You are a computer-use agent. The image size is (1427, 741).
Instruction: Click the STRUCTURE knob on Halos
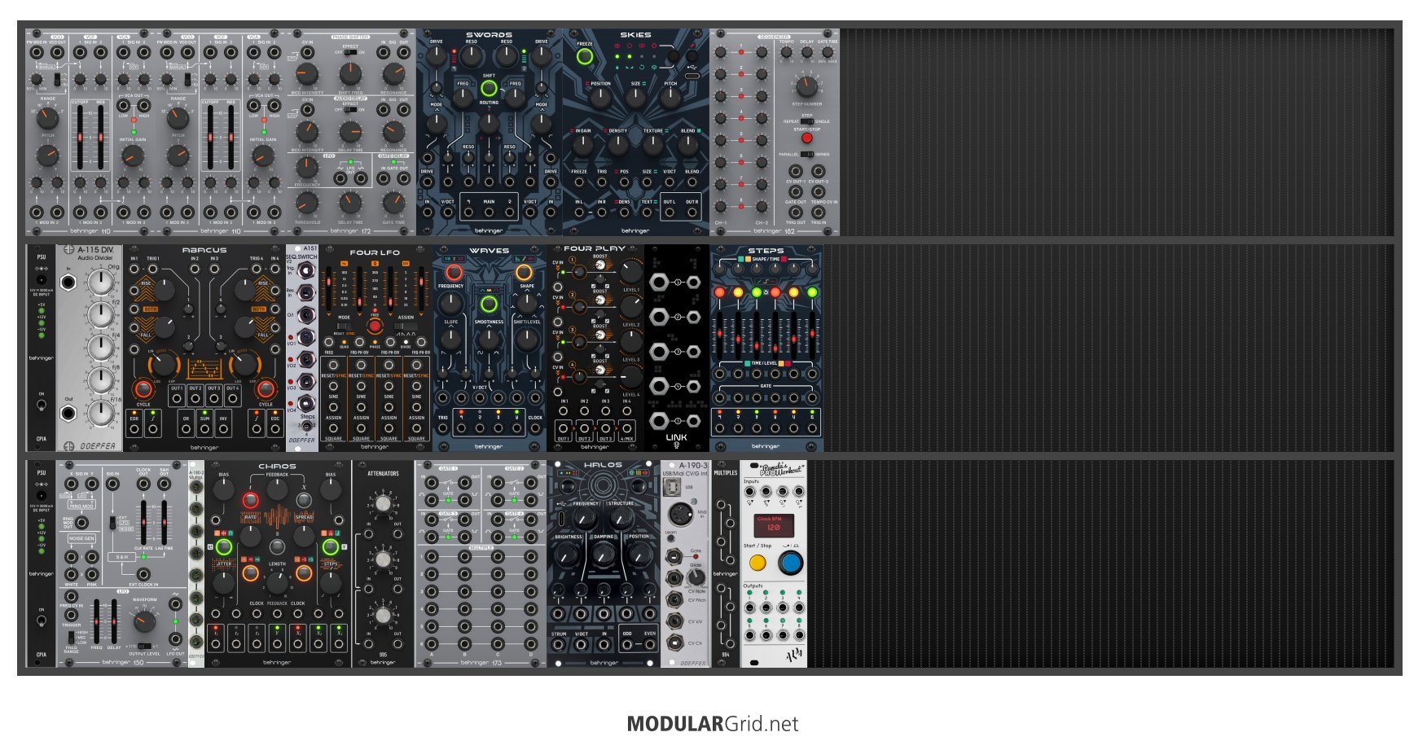tap(621, 519)
